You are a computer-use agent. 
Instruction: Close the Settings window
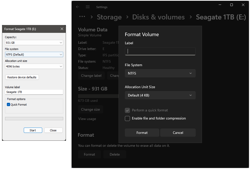pos(243,5)
